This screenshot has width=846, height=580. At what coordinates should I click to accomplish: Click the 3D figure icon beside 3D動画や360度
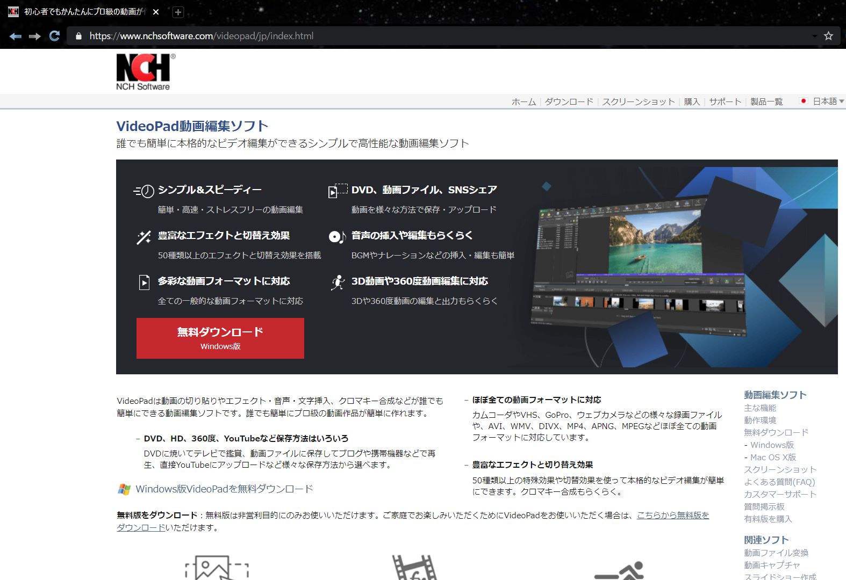pos(338,282)
